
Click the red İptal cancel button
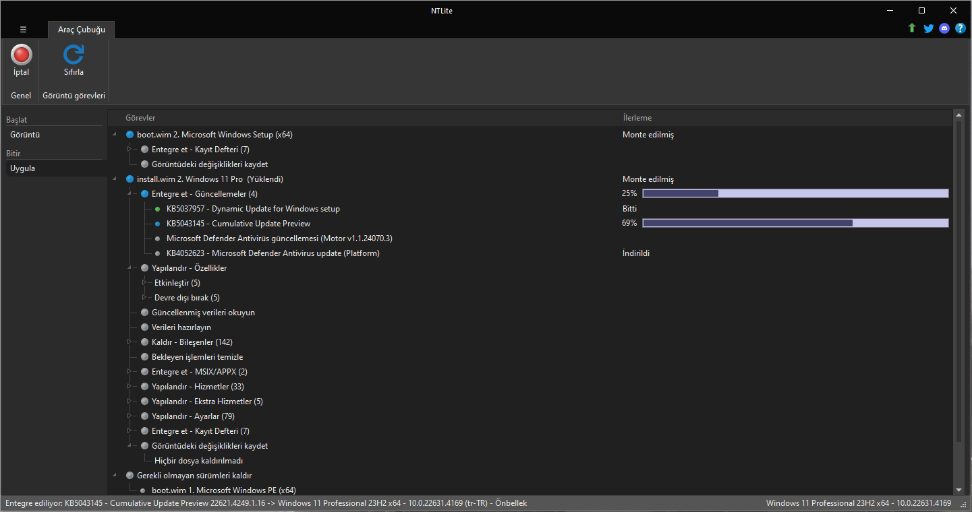pos(22,55)
